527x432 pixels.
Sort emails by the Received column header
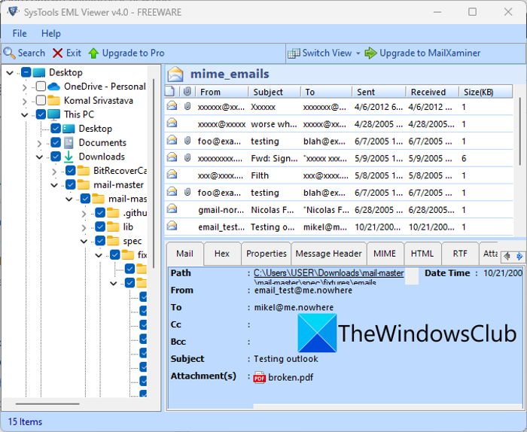coord(432,92)
